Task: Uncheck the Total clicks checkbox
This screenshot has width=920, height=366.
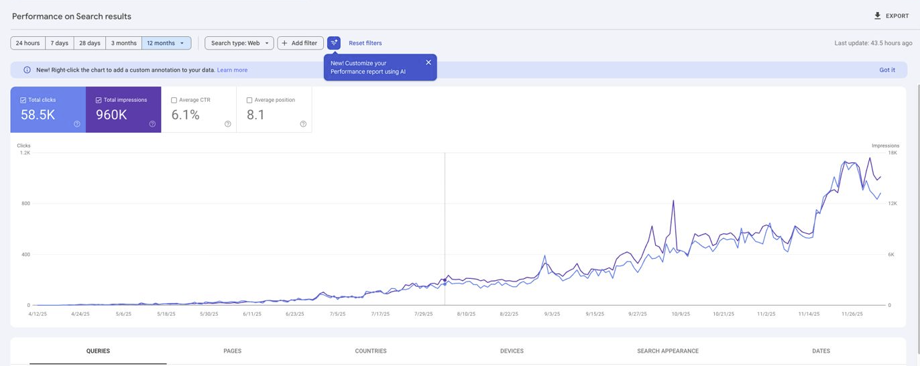Action: [x=23, y=100]
